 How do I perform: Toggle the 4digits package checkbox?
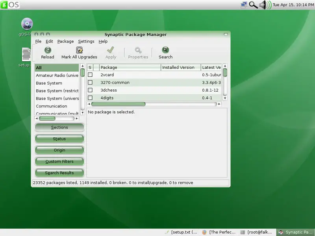90,98
